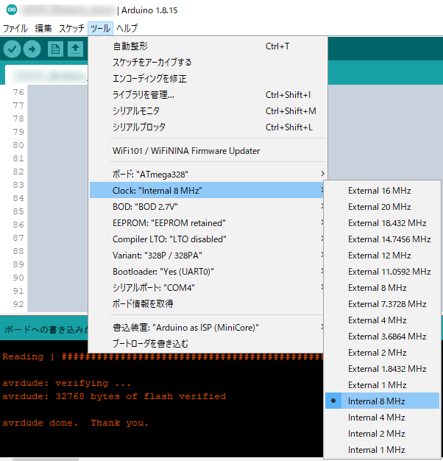The width and height of the screenshot is (443, 461).
Task: Click ボード情報を取得 menu entry
Action: (x=207, y=303)
